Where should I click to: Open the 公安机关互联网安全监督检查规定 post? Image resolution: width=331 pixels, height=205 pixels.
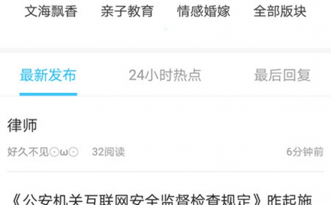(162, 199)
